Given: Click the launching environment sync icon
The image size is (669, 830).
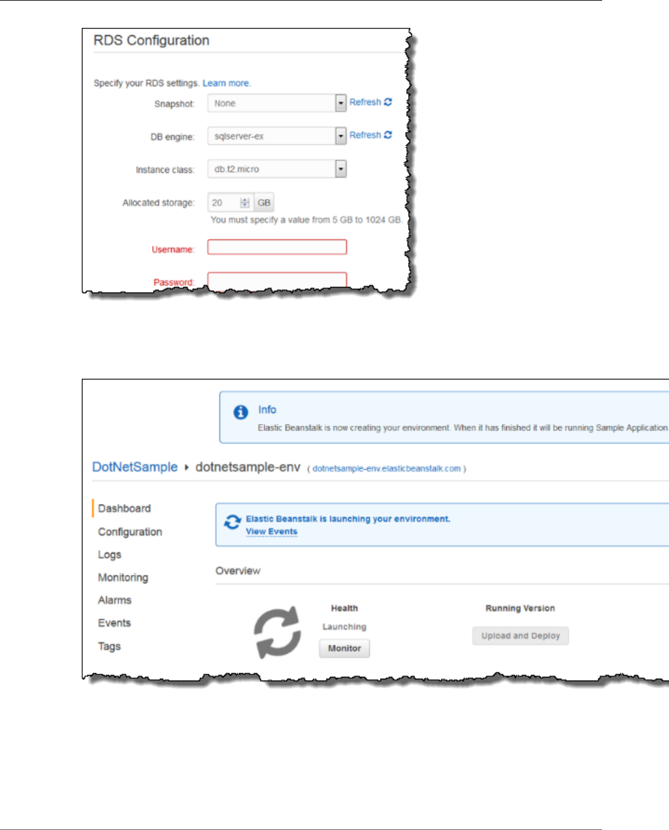Looking at the screenshot, I should [232, 523].
